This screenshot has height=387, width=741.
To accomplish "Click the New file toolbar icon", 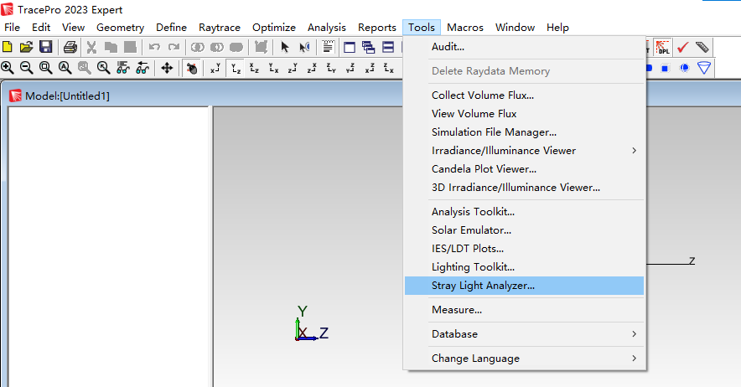I will tap(8, 47).
